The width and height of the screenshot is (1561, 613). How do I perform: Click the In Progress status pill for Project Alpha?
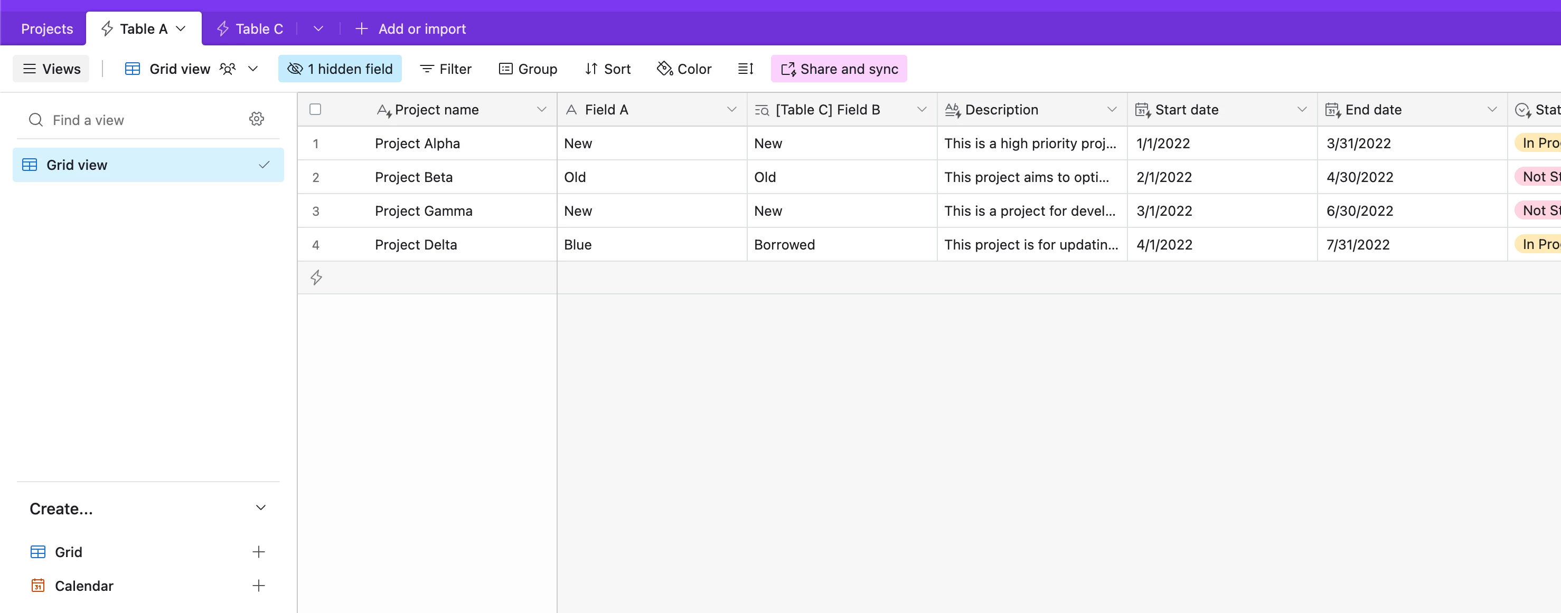[1537, 143]
